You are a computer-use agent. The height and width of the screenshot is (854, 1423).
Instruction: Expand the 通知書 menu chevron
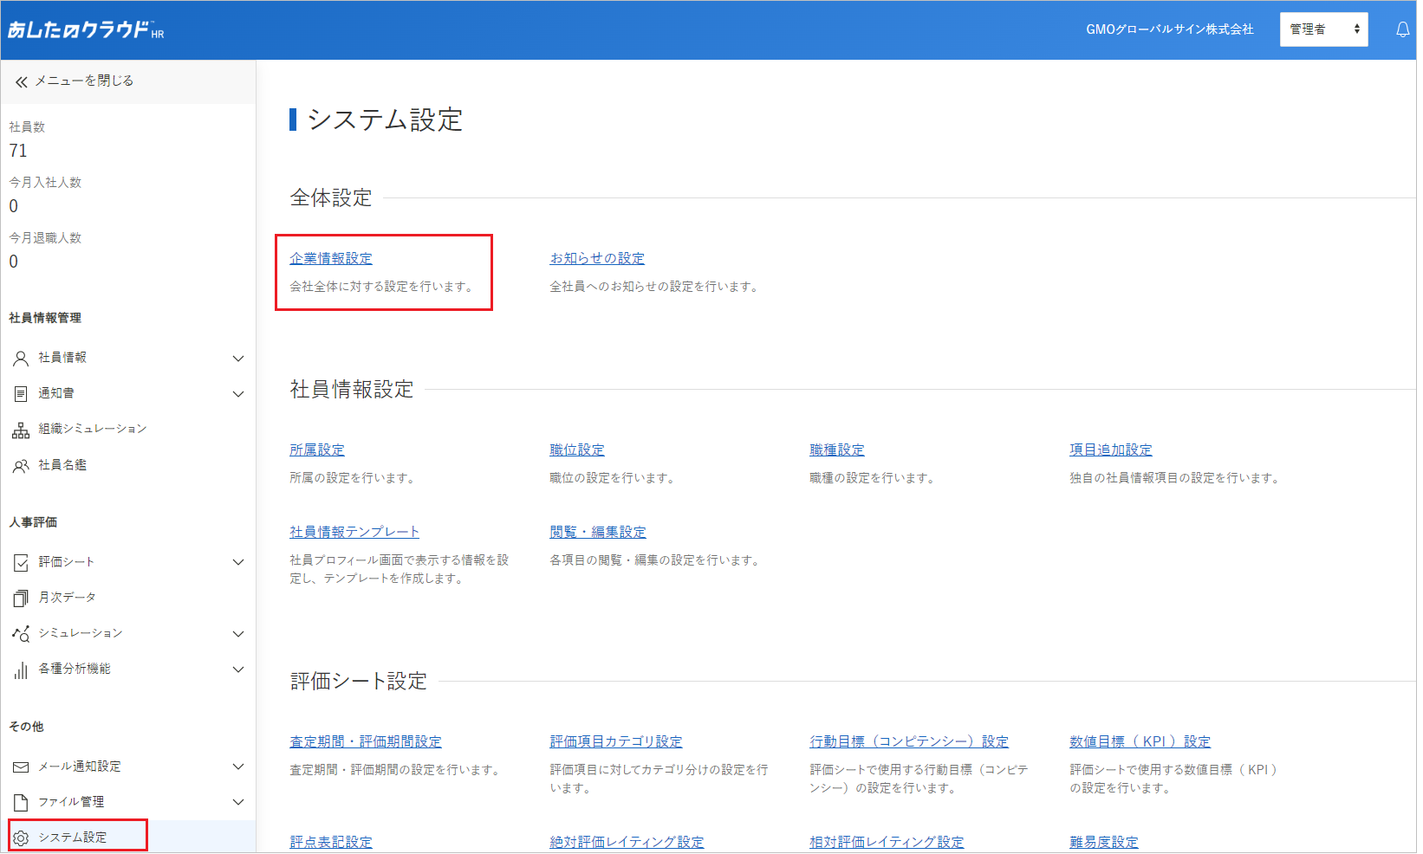coord(238,394)
